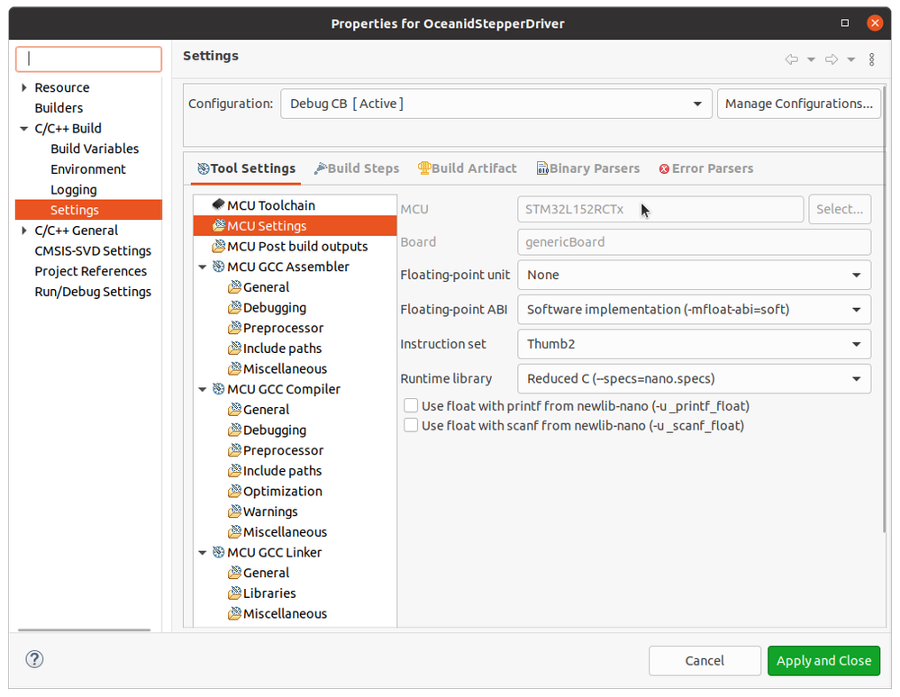900x697 pixels.
Task: Enable float with printf from newlib-nano
Action: (x=411, y=405)
